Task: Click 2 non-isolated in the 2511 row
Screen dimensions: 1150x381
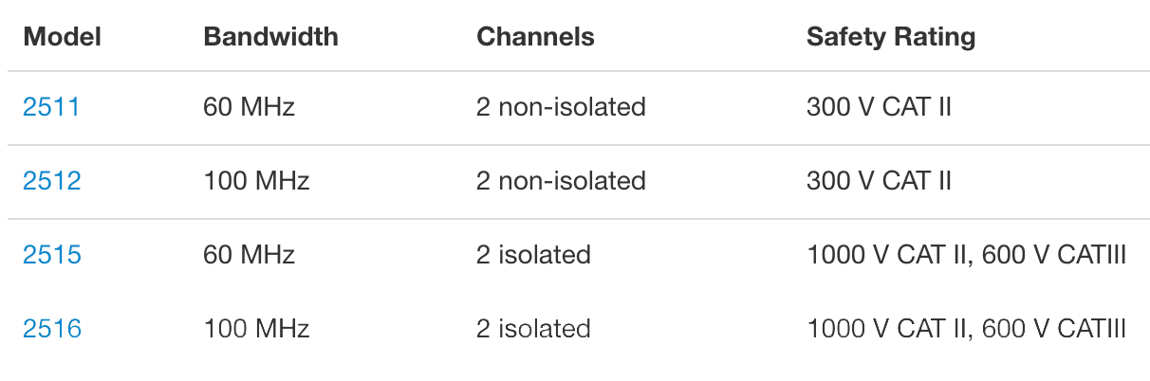Action: coord(561,107)
